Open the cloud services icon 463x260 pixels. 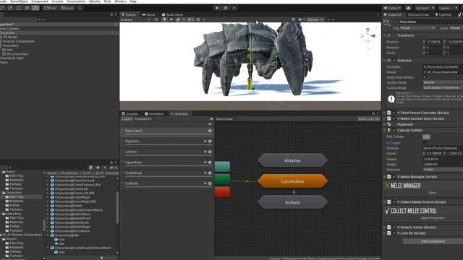coord(408,8)
